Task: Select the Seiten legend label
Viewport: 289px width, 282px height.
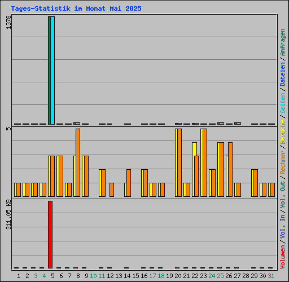Action: pyautogui.click(x=283, y=103)
